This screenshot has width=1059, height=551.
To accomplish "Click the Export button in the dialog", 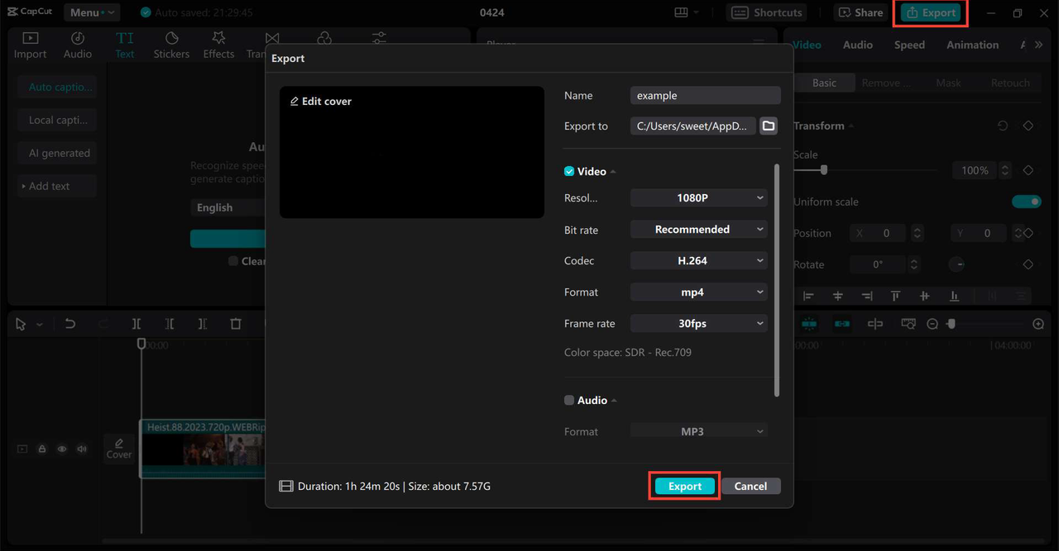I will click(x=684, y=487).
